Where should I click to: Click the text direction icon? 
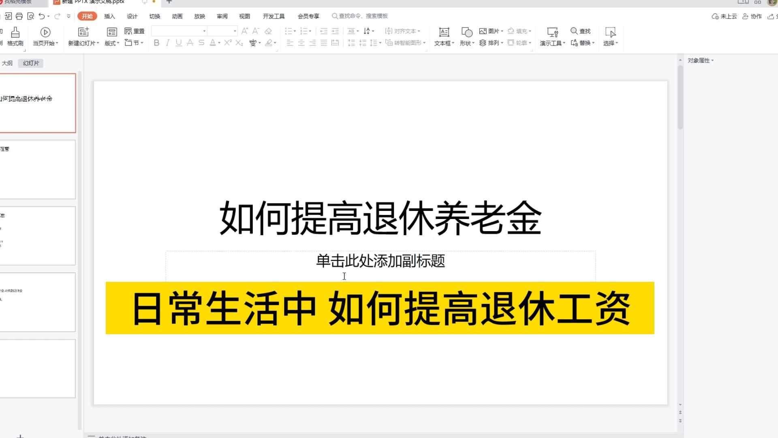pyautogui.click(x=367, y=31)
